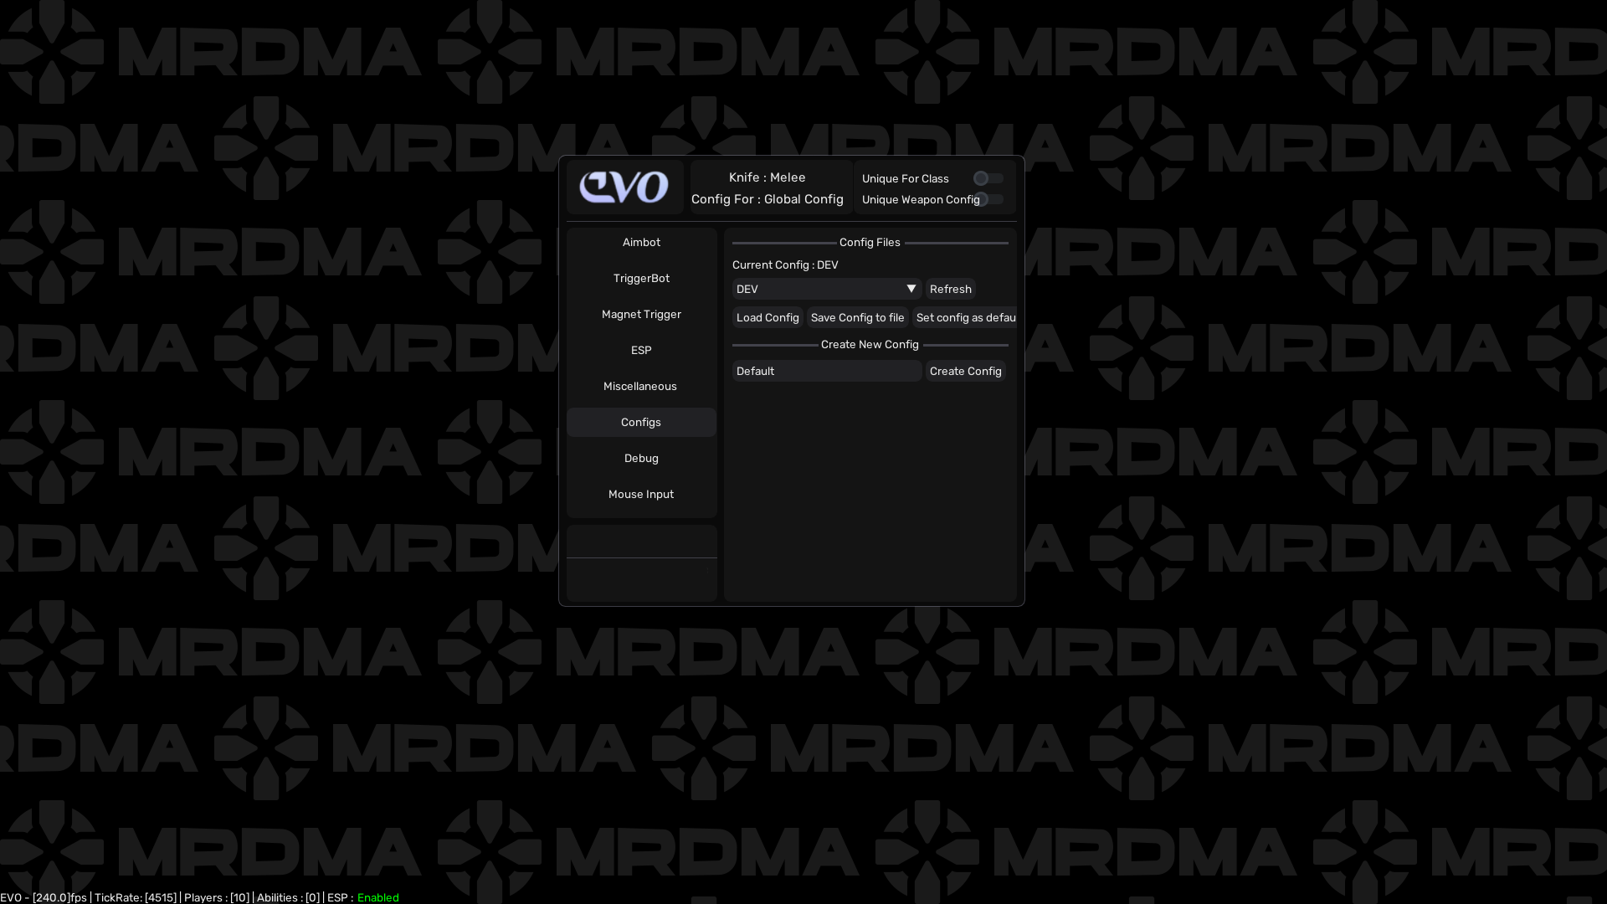Enable Unique Weapon Config switch
Image resolution: width=1607 pixels, height=904 pixels.
[988, 199]
